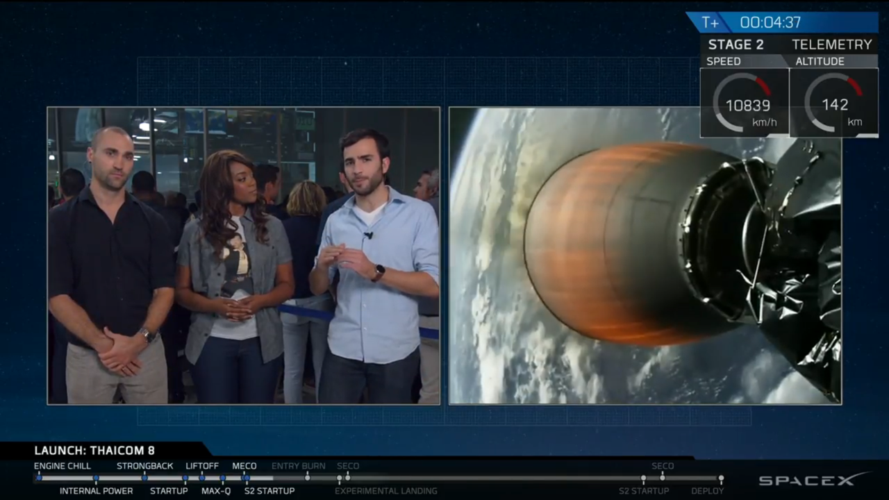Click the DEPLOY marker at timeline end

[721, 478]
